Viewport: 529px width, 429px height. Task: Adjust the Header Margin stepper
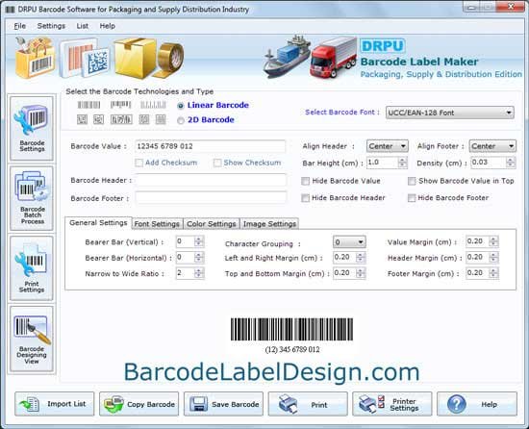493,258
